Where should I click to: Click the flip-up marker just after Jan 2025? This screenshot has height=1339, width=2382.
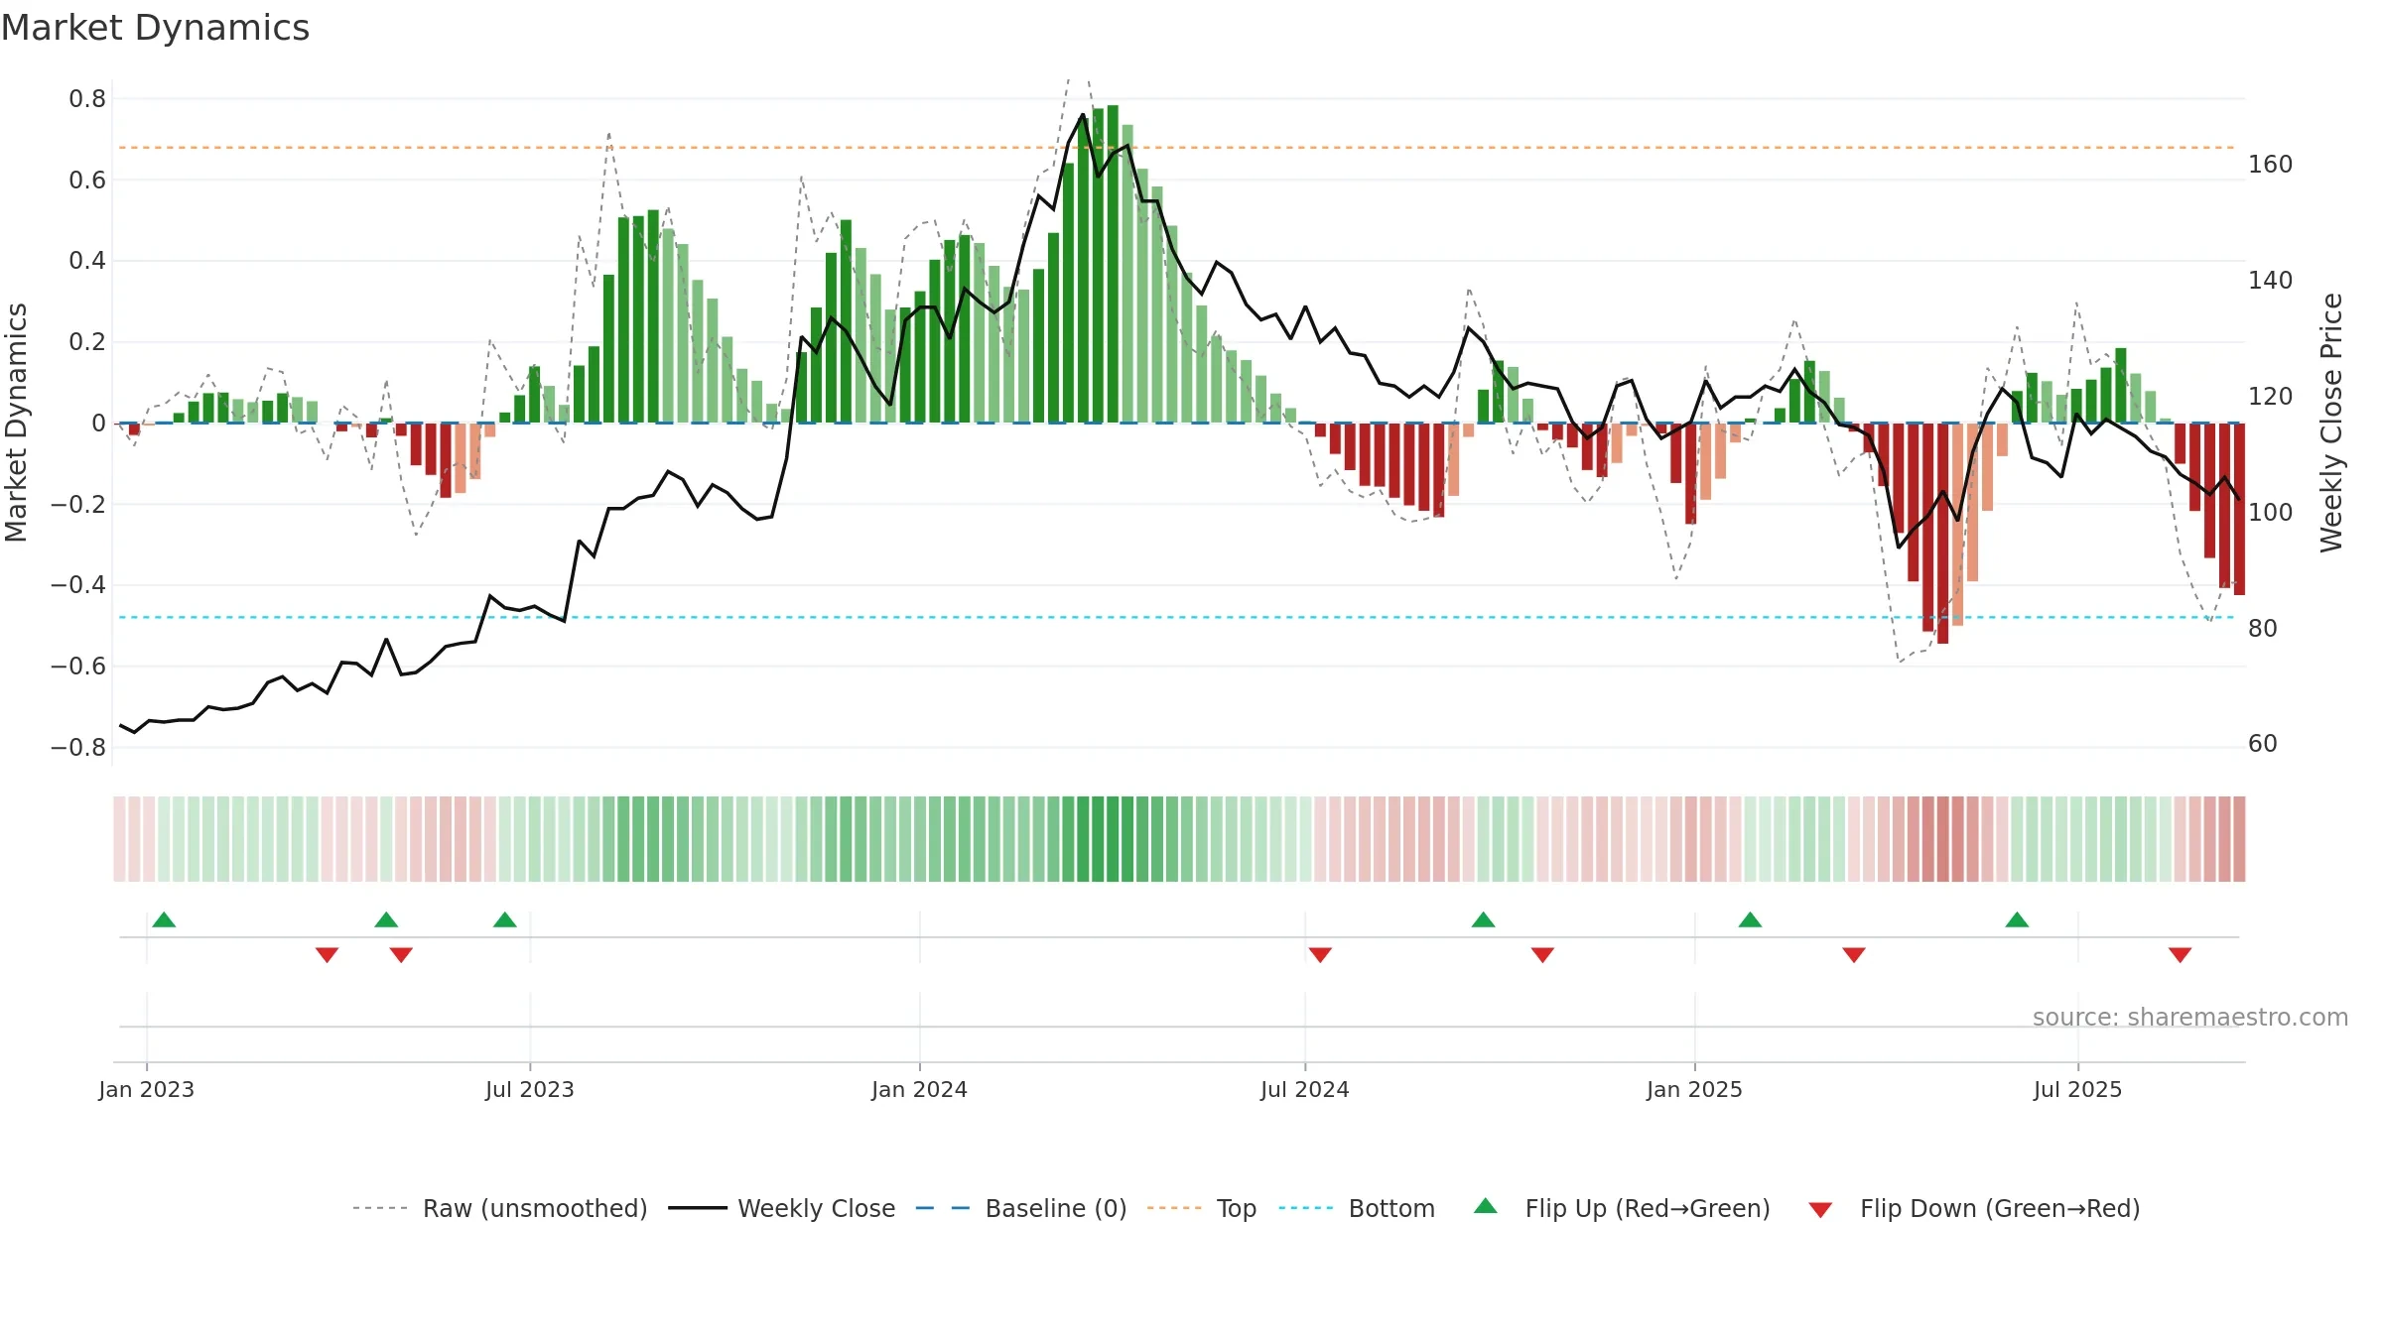click(1750, 919)
